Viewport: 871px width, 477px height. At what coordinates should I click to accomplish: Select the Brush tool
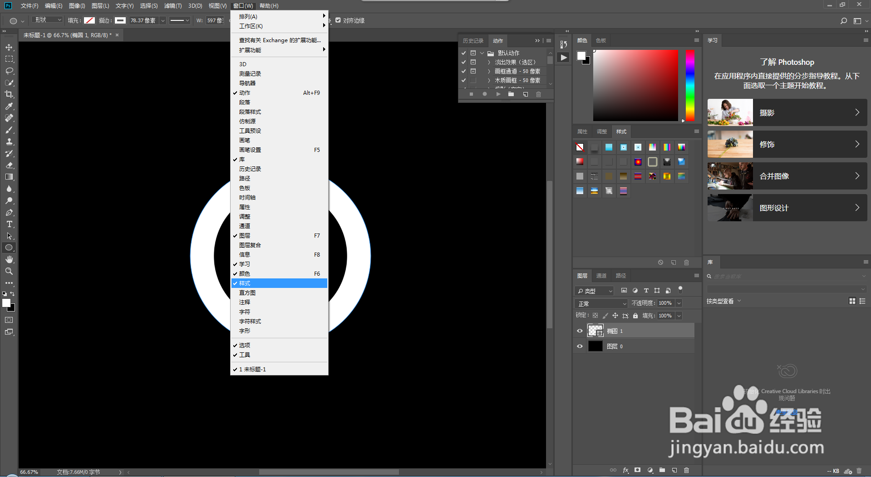pos(9,130)
